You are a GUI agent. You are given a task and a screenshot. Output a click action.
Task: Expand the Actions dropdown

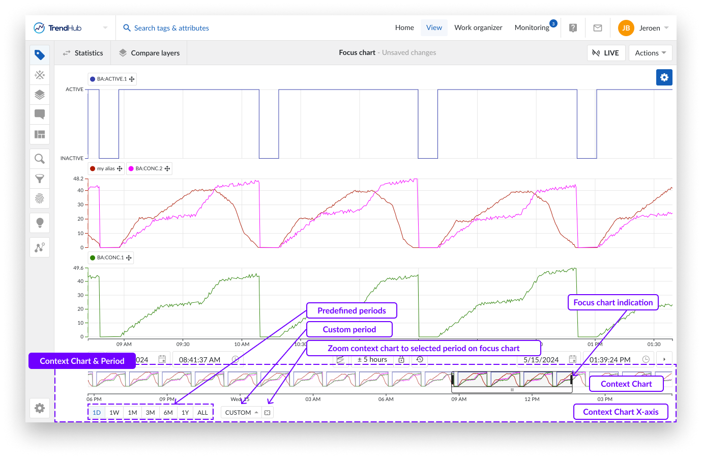[x=650, y=53]
